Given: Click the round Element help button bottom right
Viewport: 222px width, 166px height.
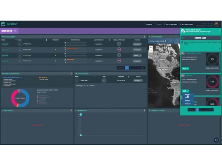Looking at the screenshot, I should [216, 140].
